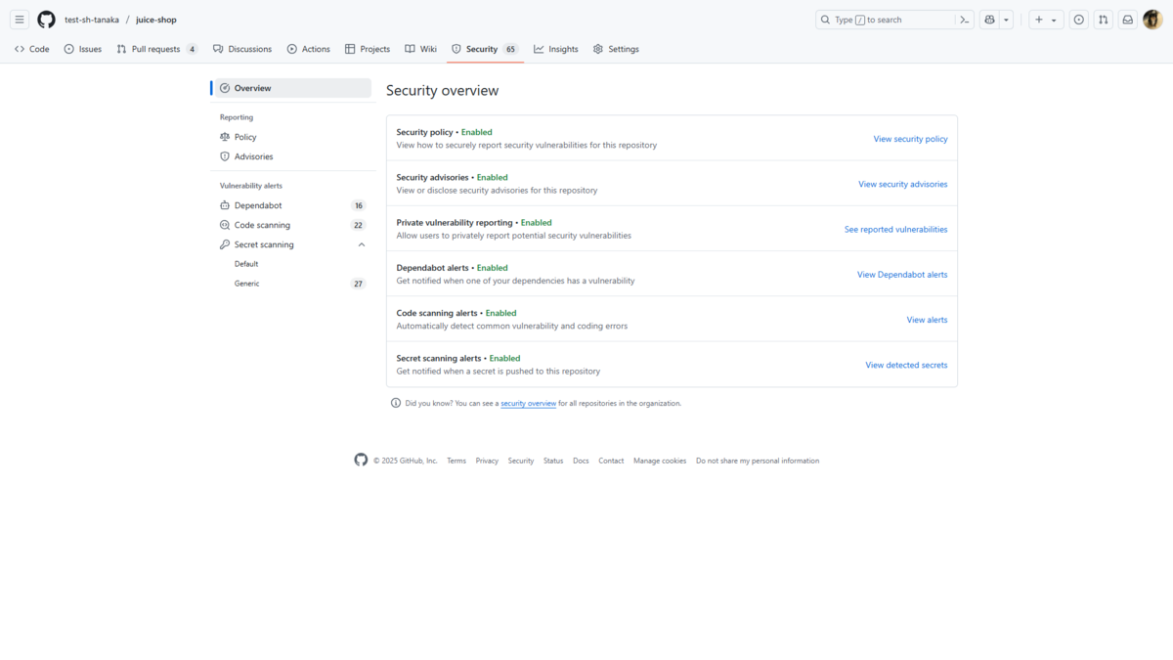Click the Secret scanning key icon

(x=225, y=244)
